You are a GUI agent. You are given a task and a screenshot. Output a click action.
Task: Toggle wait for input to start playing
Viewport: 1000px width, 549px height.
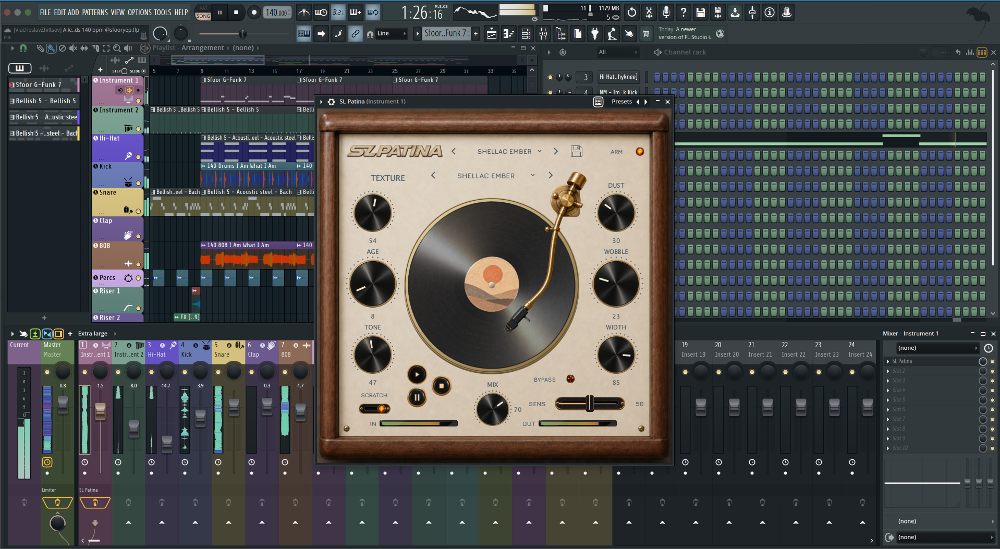321,12
